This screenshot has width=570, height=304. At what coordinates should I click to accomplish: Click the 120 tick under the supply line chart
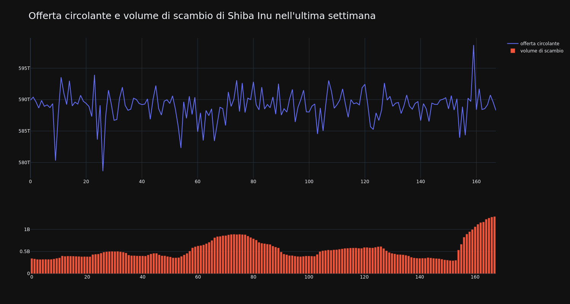point(365,182)
